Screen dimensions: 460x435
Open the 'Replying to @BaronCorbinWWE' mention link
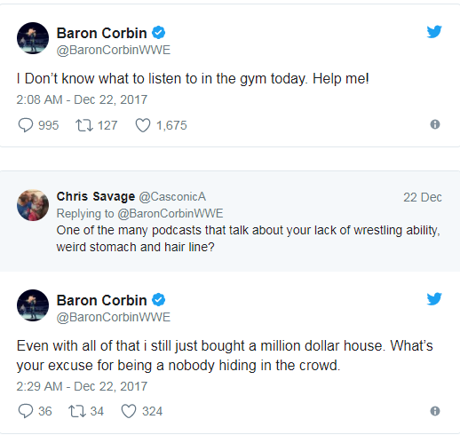(171, 214)
